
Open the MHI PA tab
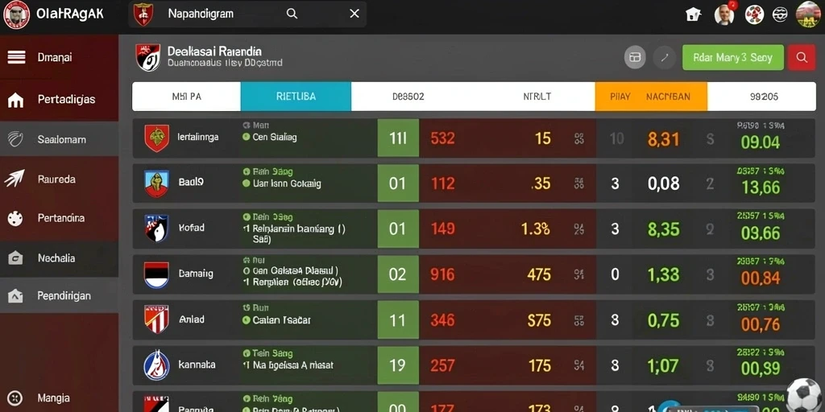[186, 97]
